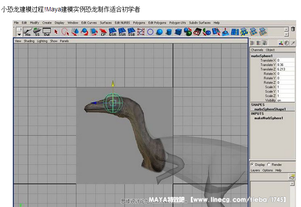This screenshot has width=301, height=207.
Task: Create a NURBS circle
Action: point(150,32)
